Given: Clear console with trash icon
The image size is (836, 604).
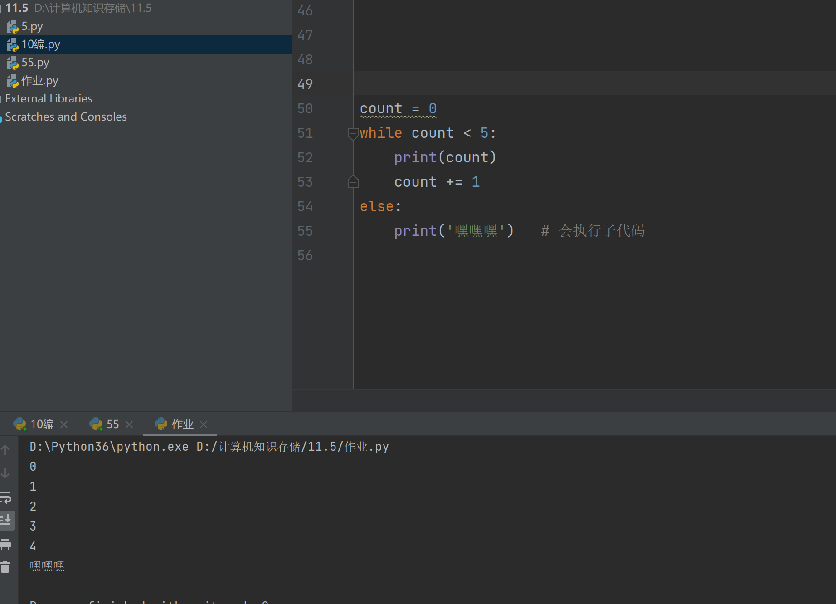Looking at the screenshot, I should coord(5,568).
